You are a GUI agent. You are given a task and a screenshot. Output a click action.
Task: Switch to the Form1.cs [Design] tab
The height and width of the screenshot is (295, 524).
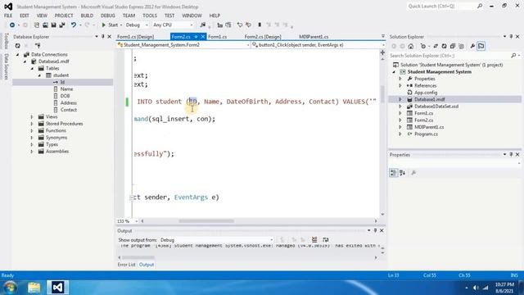tap(136, 37)
